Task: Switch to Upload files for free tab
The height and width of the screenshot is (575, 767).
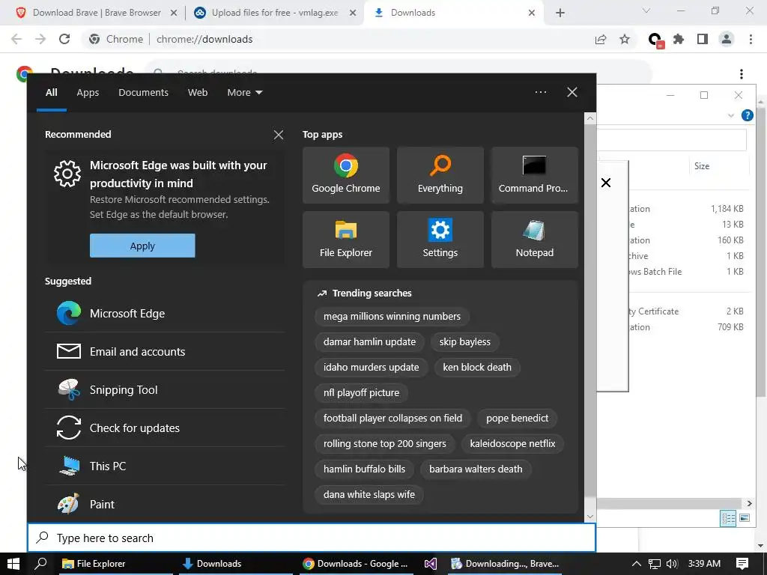Action: (275, 13)
